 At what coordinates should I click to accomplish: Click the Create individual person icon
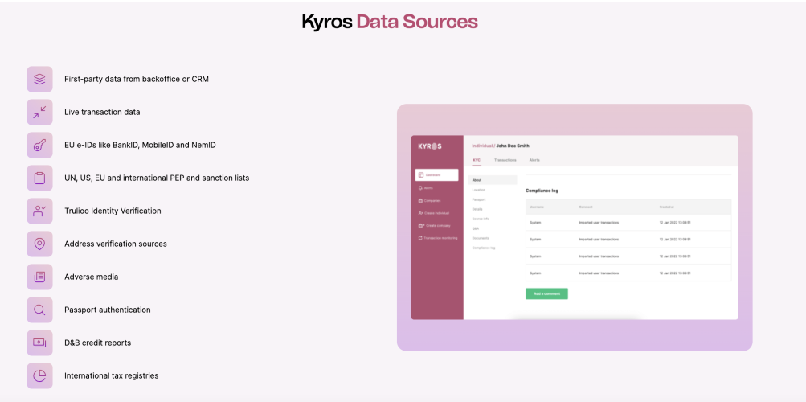point(420,213)
